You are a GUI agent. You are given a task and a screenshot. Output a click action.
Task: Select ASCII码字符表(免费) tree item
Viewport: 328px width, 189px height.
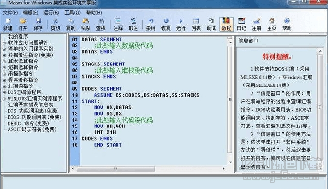click(32, 129)
